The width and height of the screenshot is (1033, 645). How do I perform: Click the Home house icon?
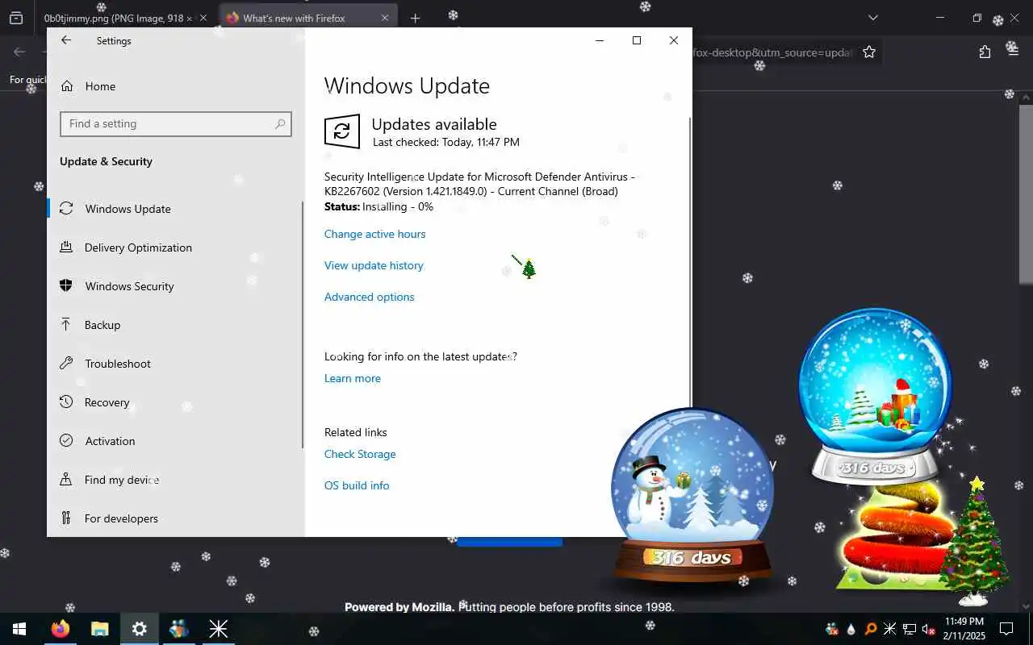point(67,86)
